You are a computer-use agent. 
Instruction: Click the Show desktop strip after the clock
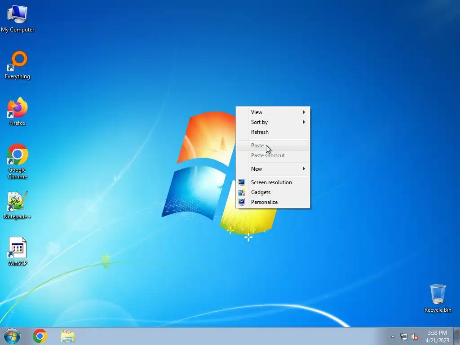point(457,336)
